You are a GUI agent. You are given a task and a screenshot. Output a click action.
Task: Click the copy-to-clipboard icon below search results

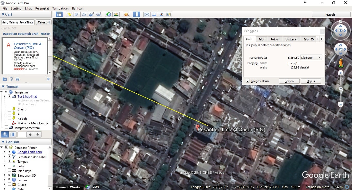coord(11,79)
